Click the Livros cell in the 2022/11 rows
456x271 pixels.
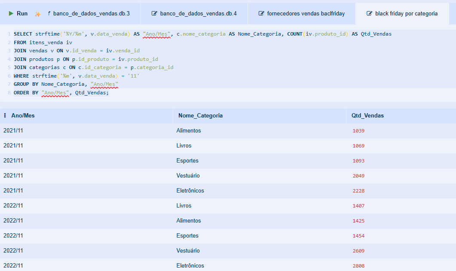point(184,206)
